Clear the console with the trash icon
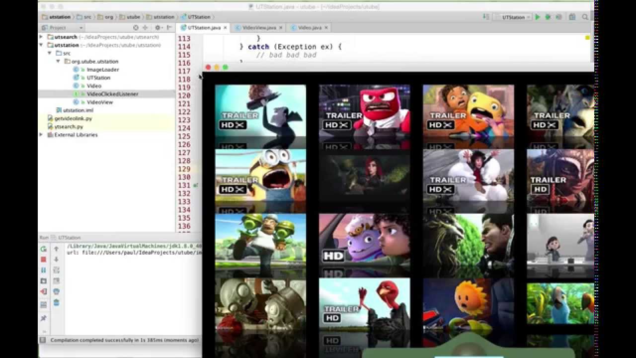 [56, 302]
